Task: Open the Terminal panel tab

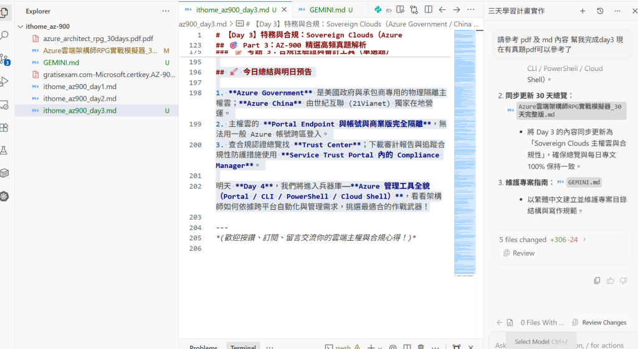Action: tap(243, 347)
